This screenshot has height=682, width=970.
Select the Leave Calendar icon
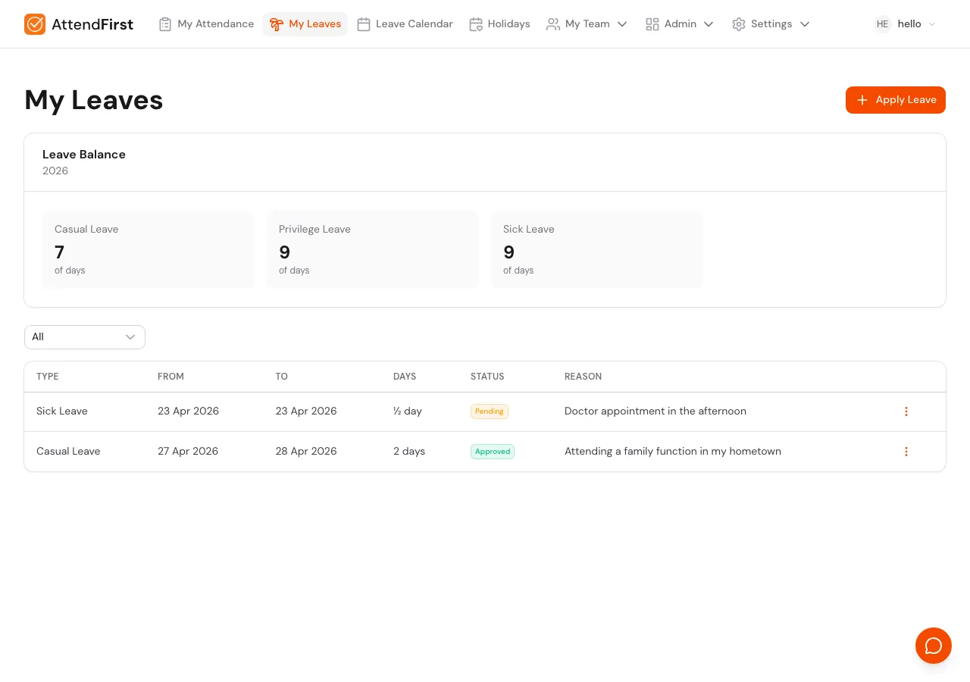point(364,23)
